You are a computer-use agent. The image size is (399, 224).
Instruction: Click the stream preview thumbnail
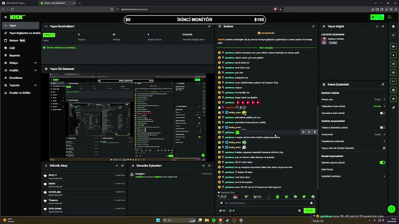tap(128, 117)
